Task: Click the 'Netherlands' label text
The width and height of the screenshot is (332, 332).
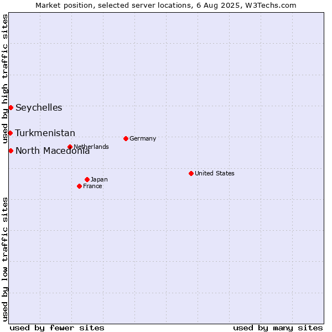Action: point(91,147)
